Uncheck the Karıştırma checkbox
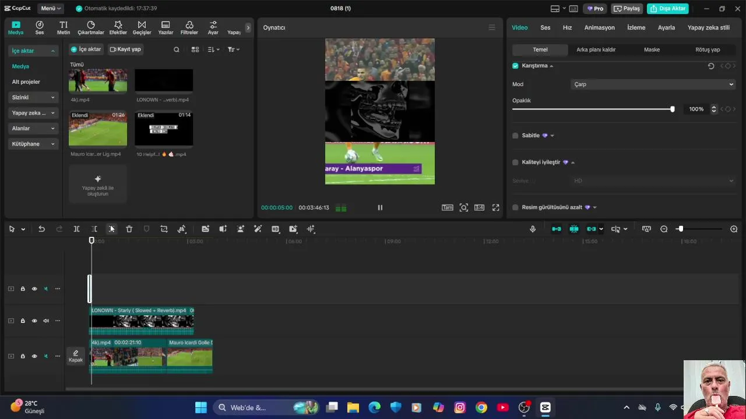The image size is (746, 419). click(x=515, y=66)
